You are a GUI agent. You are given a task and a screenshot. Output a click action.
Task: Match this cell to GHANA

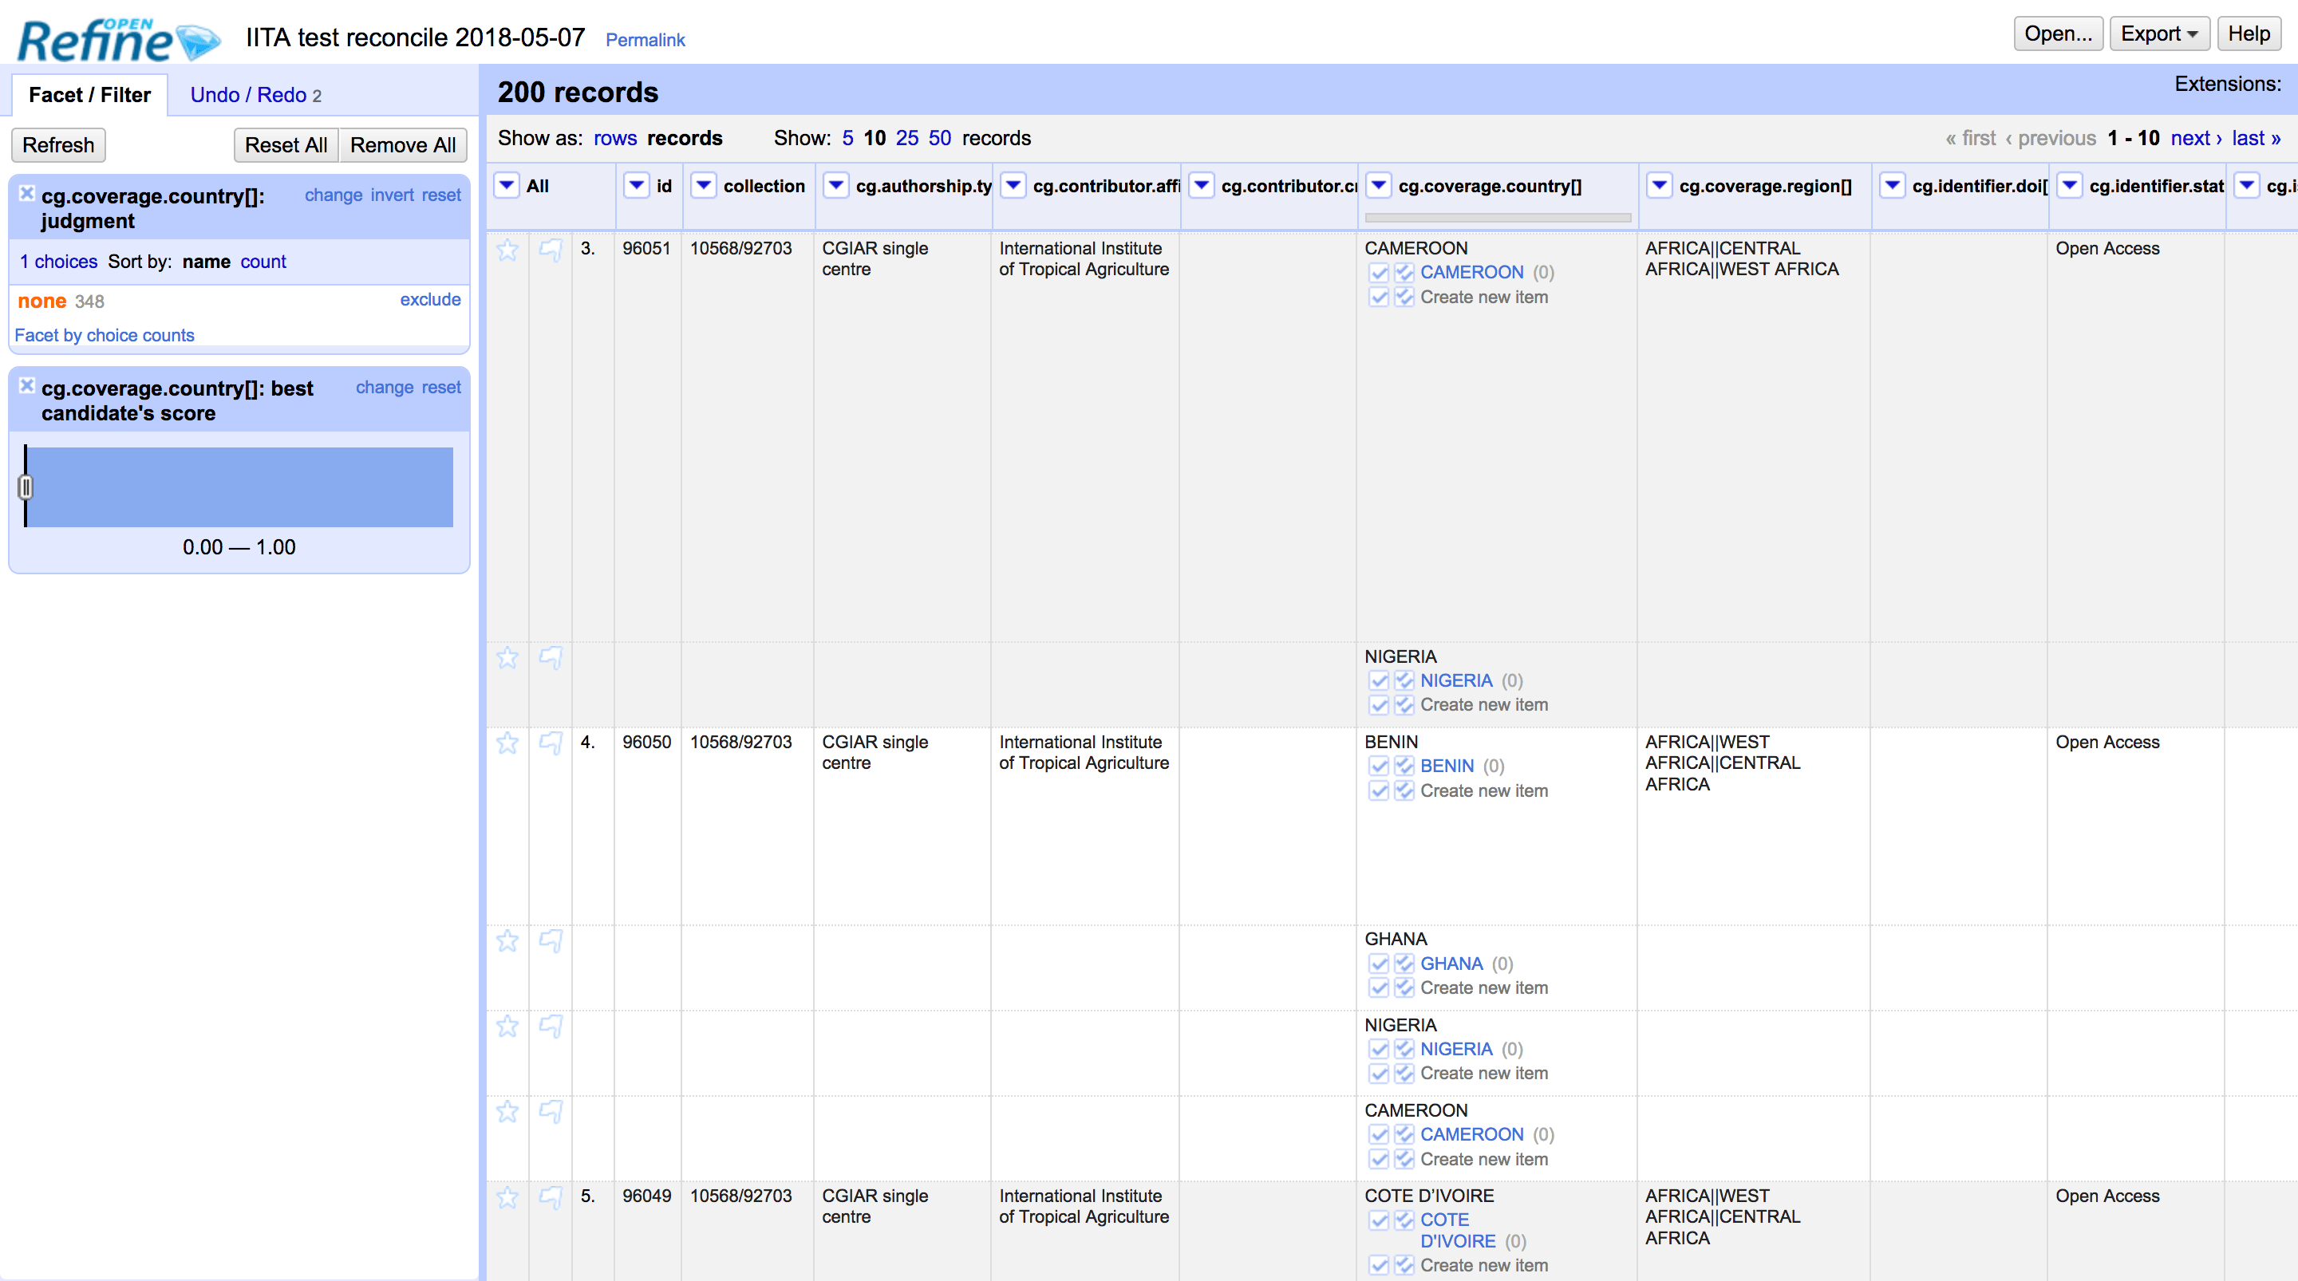coord(1379,964)
